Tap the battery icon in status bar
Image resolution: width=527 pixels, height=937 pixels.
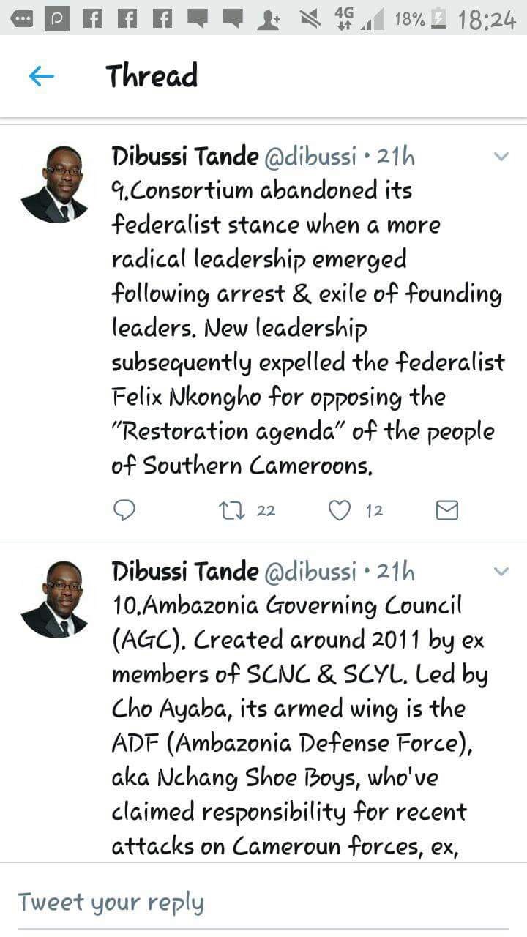coord(438,20)
